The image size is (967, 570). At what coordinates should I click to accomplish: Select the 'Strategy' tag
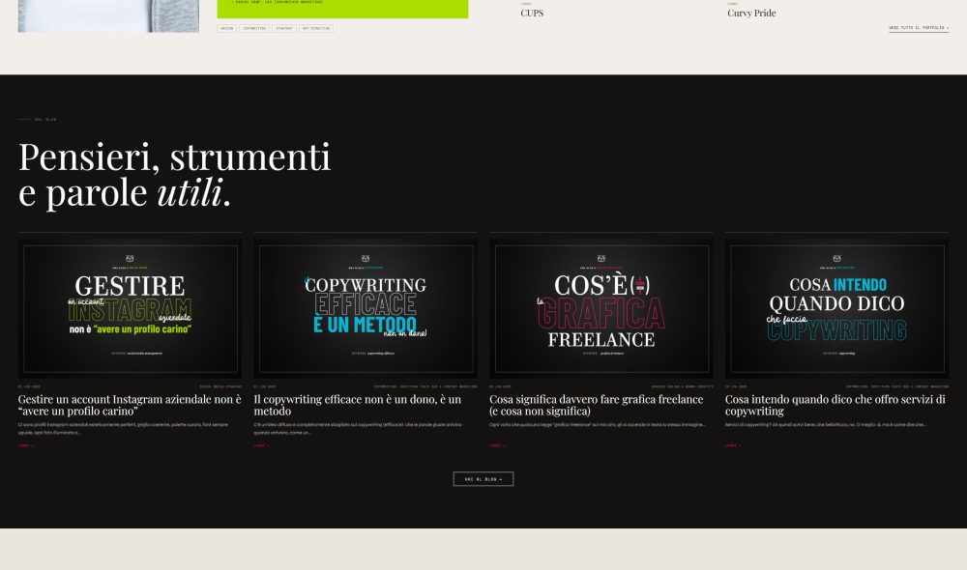pyautogui.click(x=284, y=28)
